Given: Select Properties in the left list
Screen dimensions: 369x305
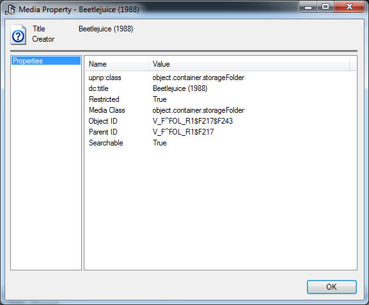Looking at the screenshot, I should click(x=46, y=61).
